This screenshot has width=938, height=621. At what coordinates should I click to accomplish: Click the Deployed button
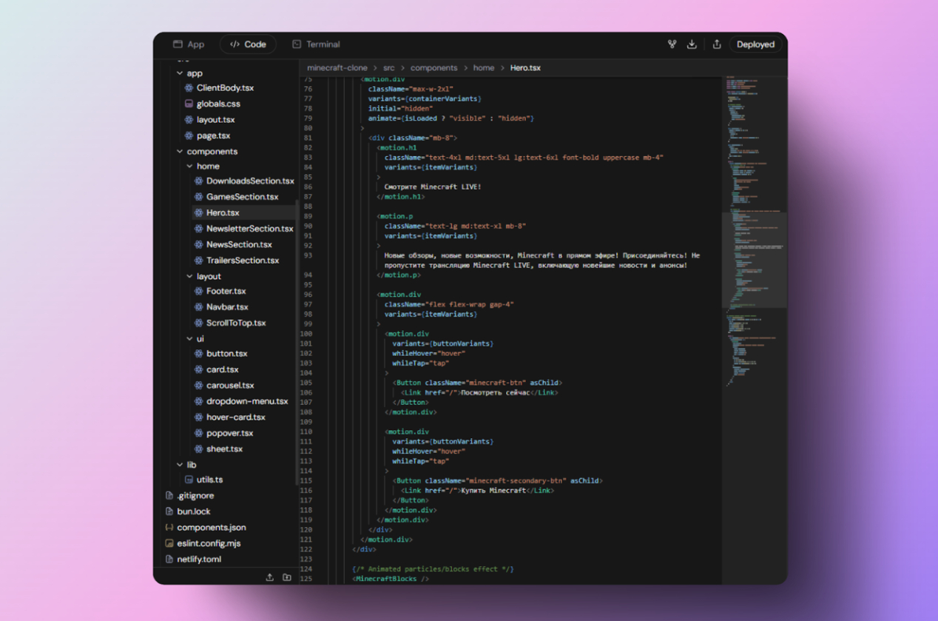(x=755, y=44)
